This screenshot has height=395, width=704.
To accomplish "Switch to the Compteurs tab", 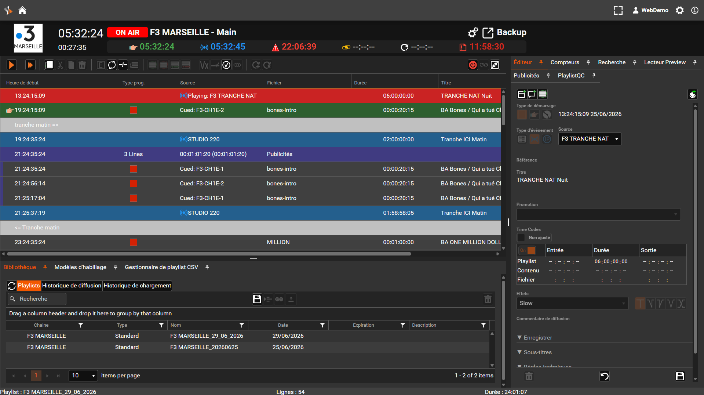I will 565,62.
